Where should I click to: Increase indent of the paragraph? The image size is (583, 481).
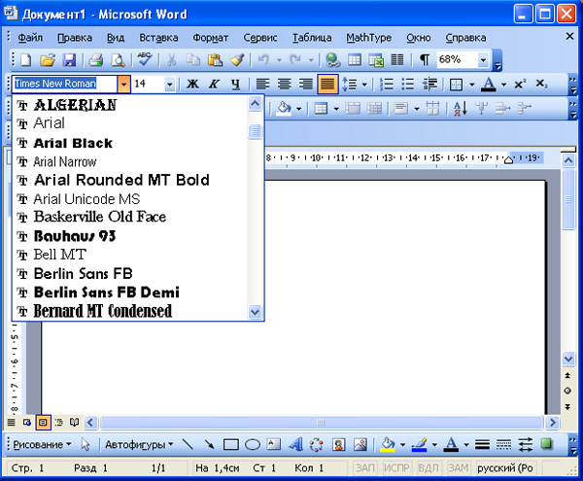(429, 85)
